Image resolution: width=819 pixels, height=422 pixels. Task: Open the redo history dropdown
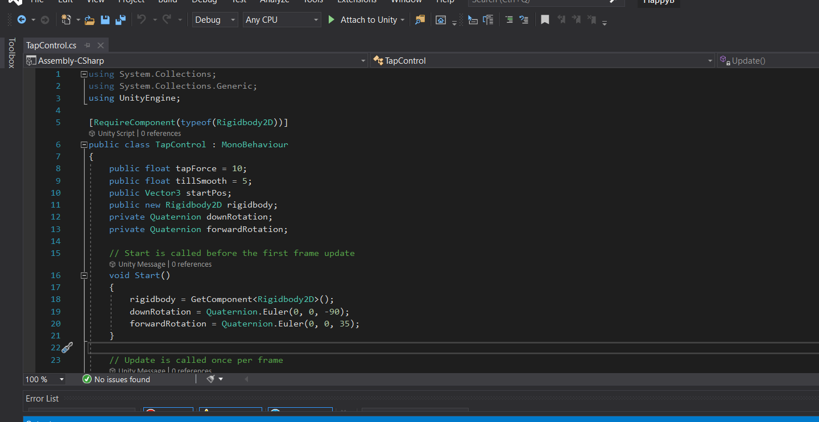coord(180,20)
